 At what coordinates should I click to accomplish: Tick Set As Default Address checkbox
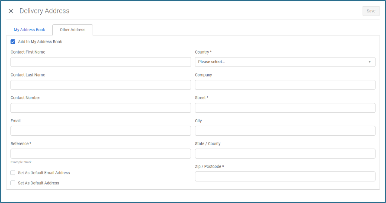click(x=13, y=183)
